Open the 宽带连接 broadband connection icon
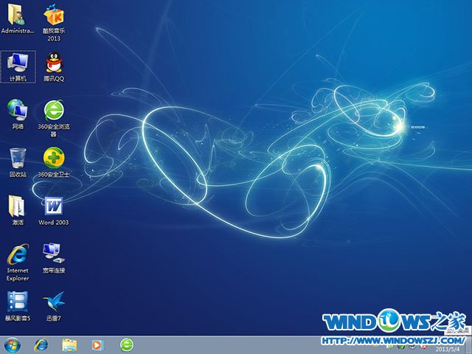This screenshot has width=472, height=354. (54, 258)
